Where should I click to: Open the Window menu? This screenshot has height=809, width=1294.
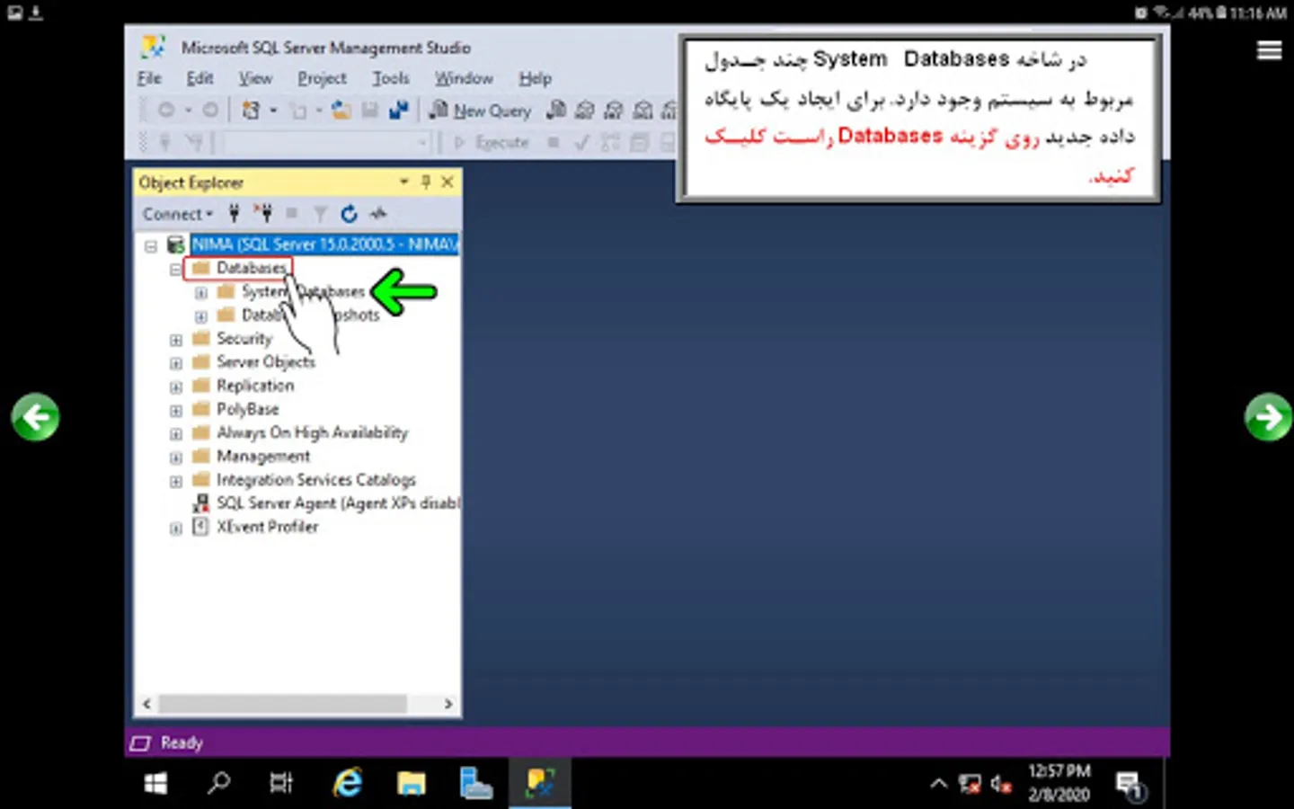point(464,78)
